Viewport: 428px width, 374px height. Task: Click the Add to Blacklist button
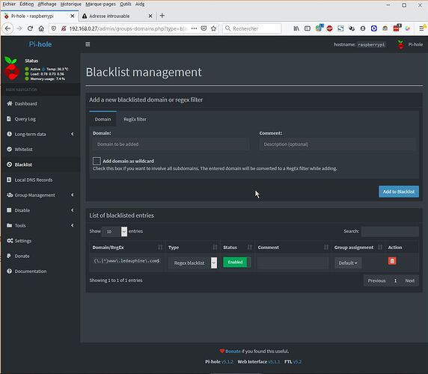pyautogui.click(x=399, y=191)
